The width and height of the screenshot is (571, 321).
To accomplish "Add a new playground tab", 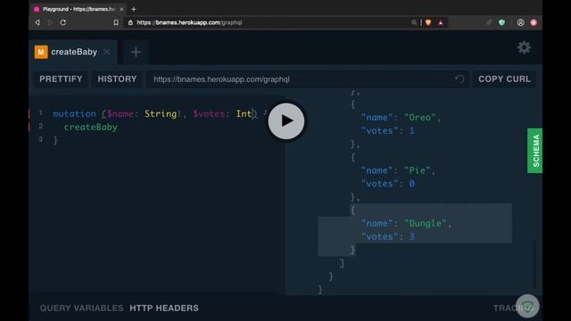I will tap(136, 52).
